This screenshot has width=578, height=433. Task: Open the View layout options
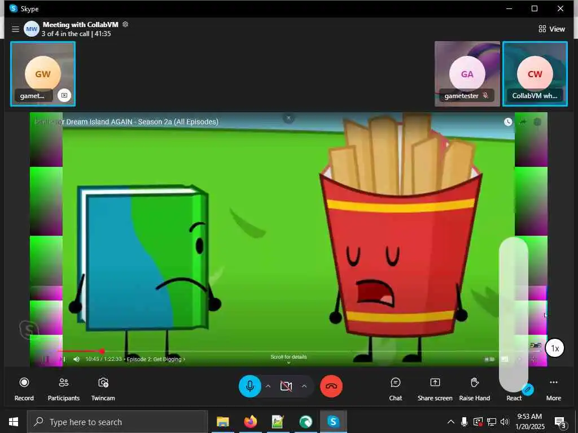pyautogui.click(x=551, y=29)
